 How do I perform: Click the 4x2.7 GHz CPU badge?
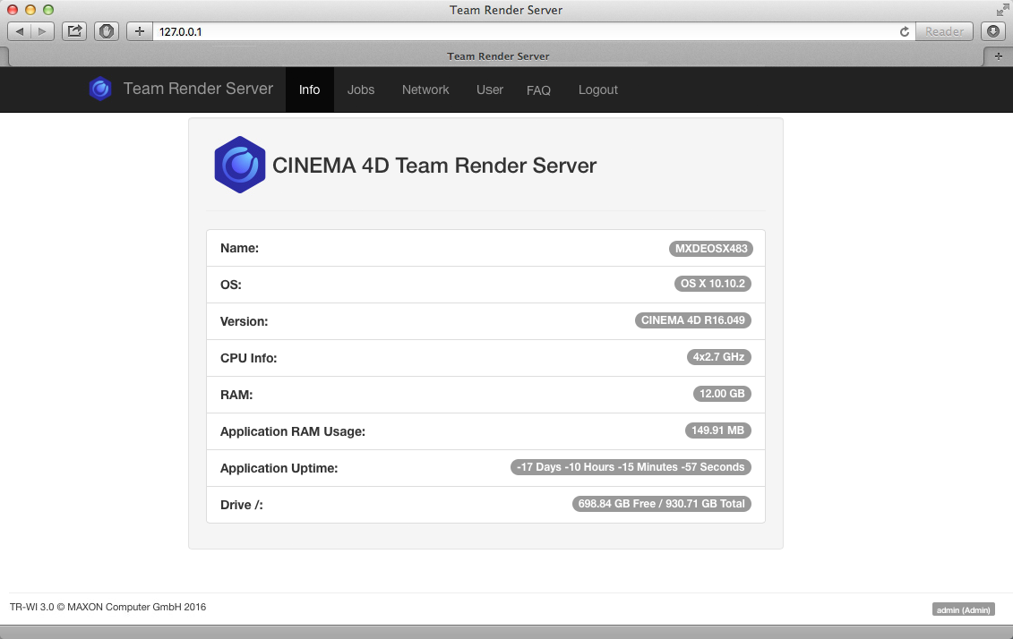(718, 357)
